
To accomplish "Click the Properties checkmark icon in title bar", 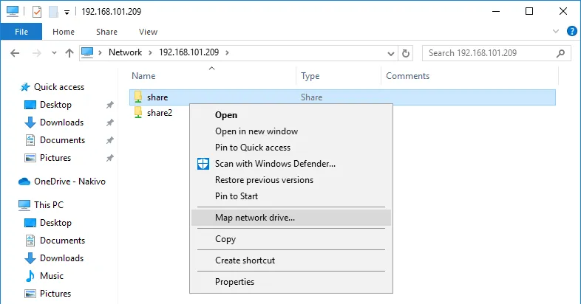I will [36, 12].
